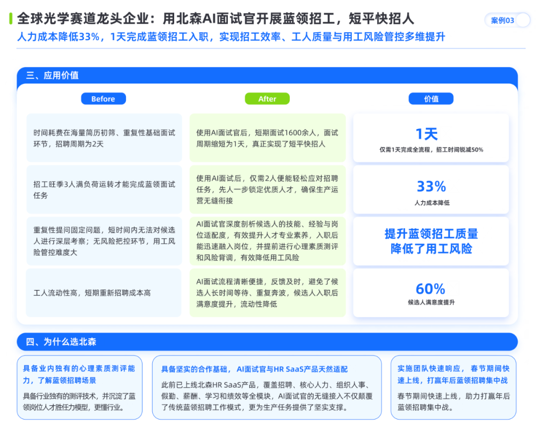This screenshot has width=536, height=427.
Task: Click the 33% value figure
Action: point(431,187)
